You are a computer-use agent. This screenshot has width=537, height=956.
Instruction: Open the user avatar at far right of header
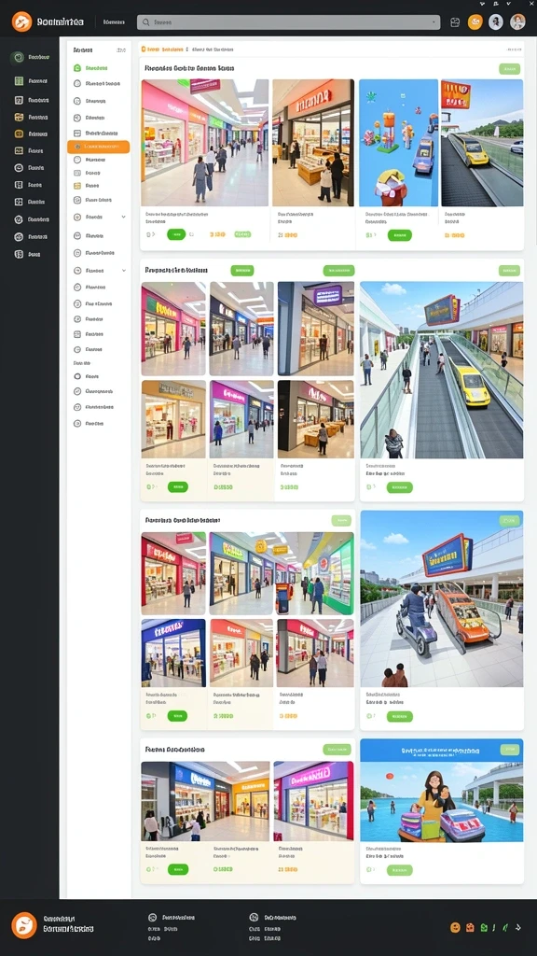[517, 22]
